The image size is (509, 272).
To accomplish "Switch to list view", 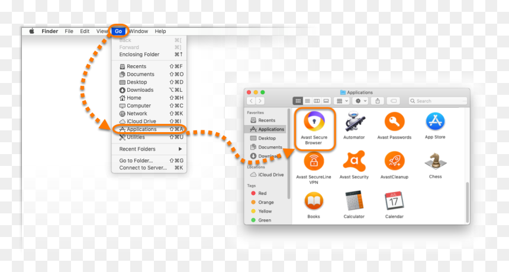I will (307, 101).
